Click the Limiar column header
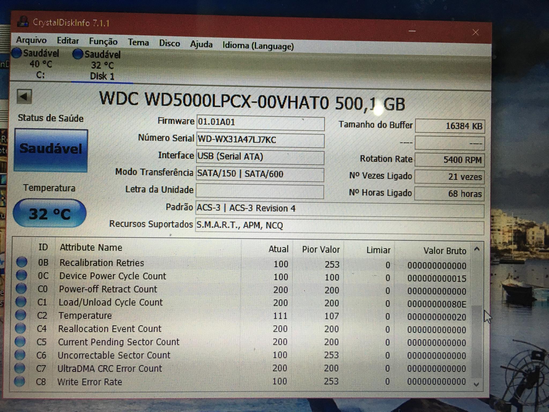Viewport: 549px width, 412px height. pos(378,250)
